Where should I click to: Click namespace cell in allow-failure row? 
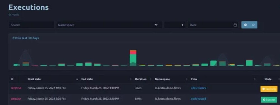(x=168, y=88)
